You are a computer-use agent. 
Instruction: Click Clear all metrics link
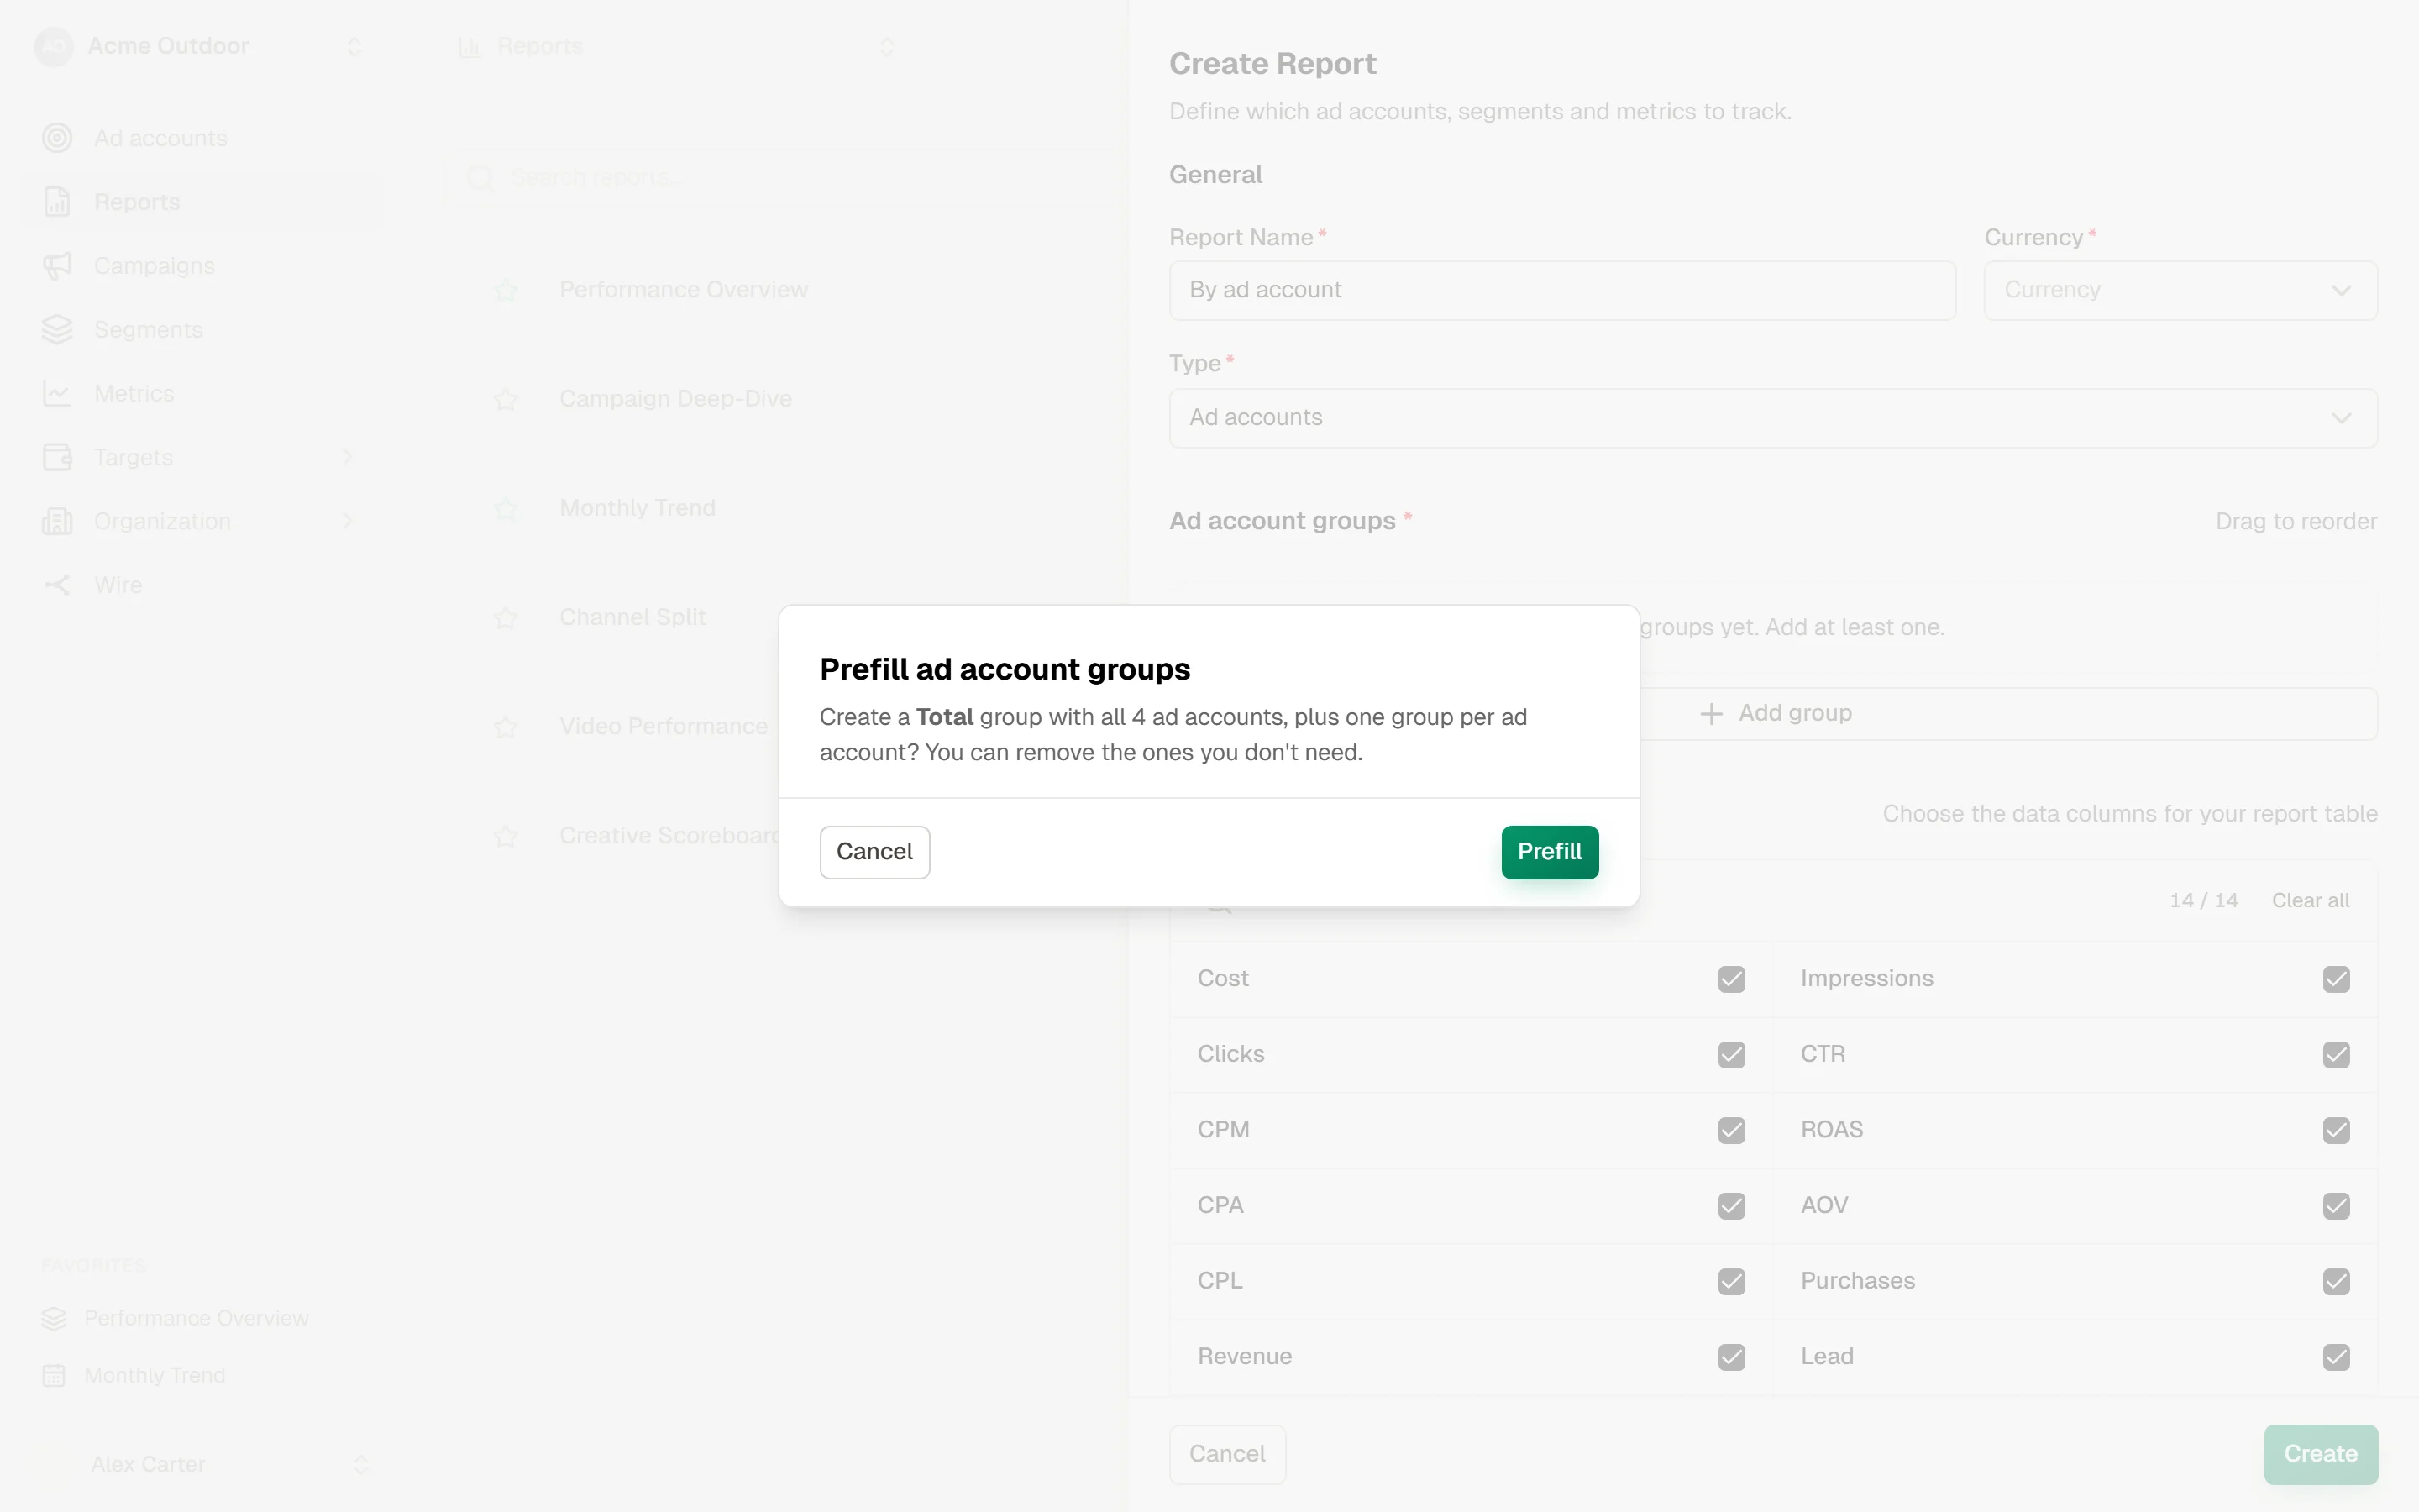(x=2310, y=900)
